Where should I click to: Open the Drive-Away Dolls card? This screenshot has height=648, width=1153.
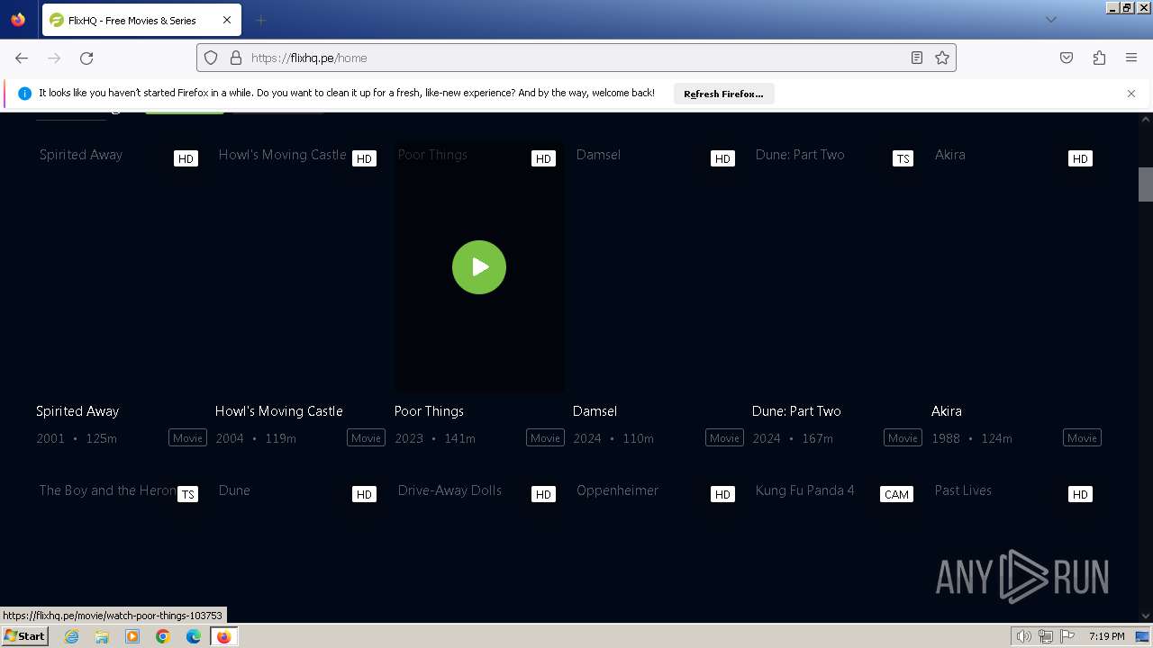tap(479, 549)
